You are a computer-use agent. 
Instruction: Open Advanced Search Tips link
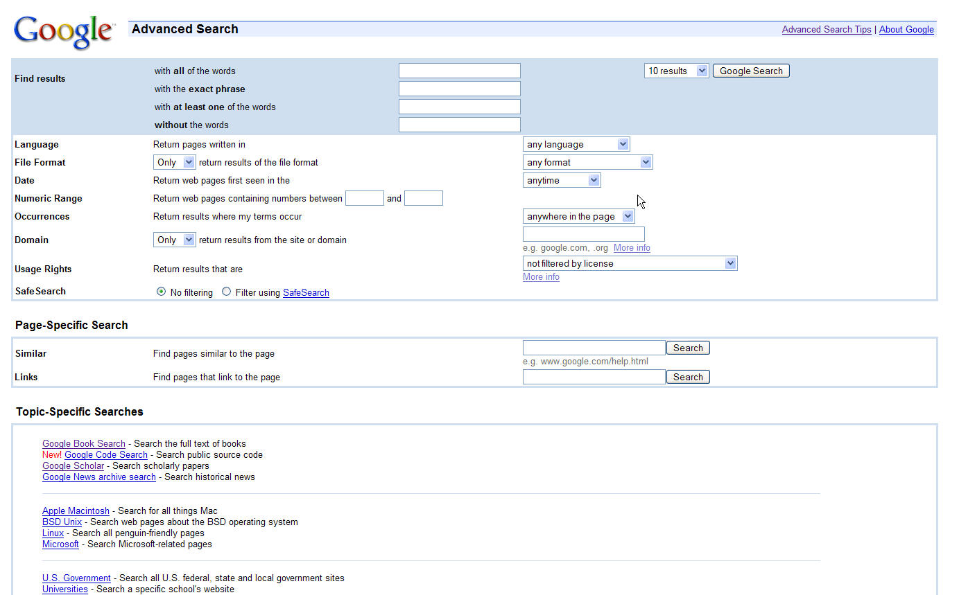[827, 29]
